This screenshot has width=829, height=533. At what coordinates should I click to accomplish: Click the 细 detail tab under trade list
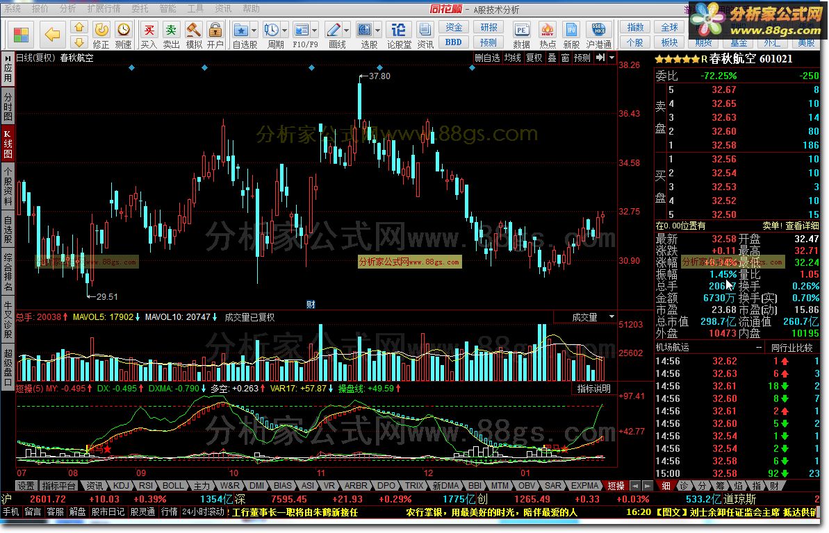point(666,485)
